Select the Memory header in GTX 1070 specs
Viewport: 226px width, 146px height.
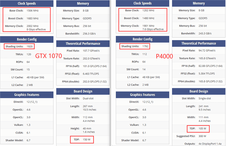pyautogui.click(x=83, y=3)
